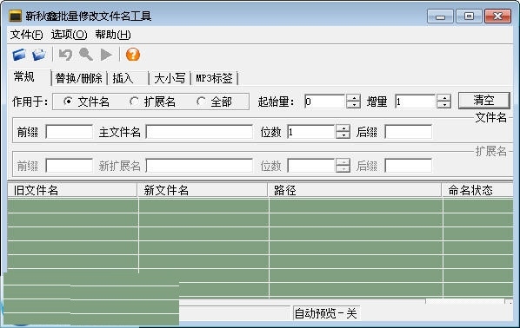The height and width of the screenshot is (328, 520).
Task: Click the open folder toolbar icon
Action: [39, 55]
